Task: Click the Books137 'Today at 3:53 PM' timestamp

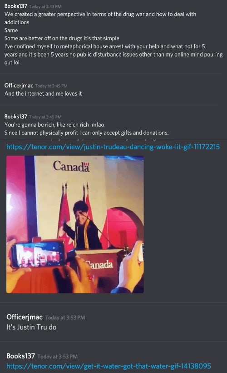Action: 57,357
